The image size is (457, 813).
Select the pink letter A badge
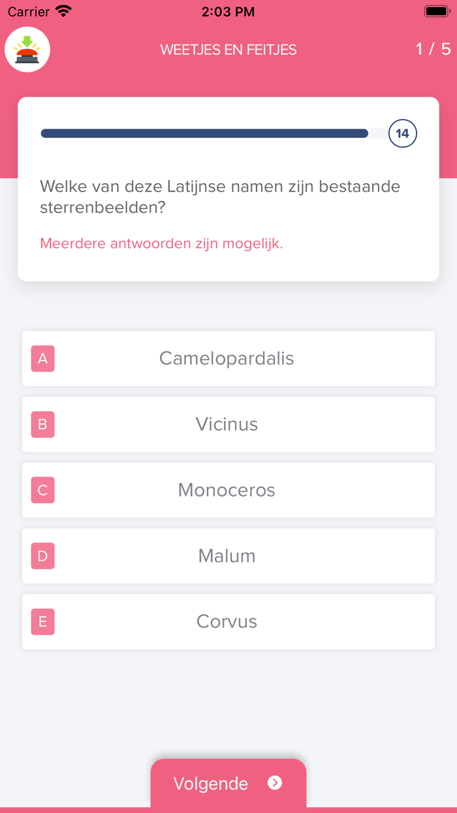pyautogui.click(x=42, y=359)
